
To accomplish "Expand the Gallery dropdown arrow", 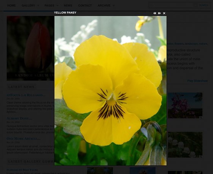I will pyautogui.click(x=38, y=6).
